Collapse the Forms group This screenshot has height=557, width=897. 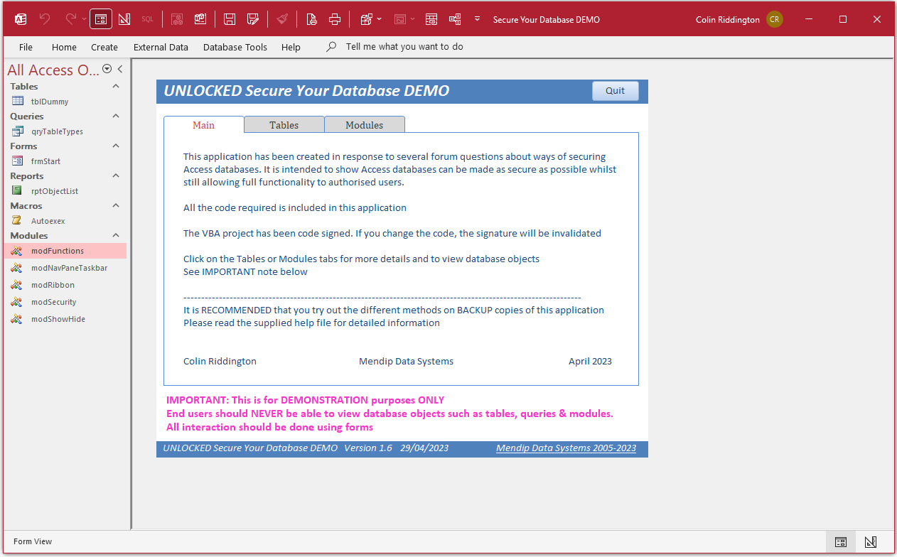coord(116,146)
